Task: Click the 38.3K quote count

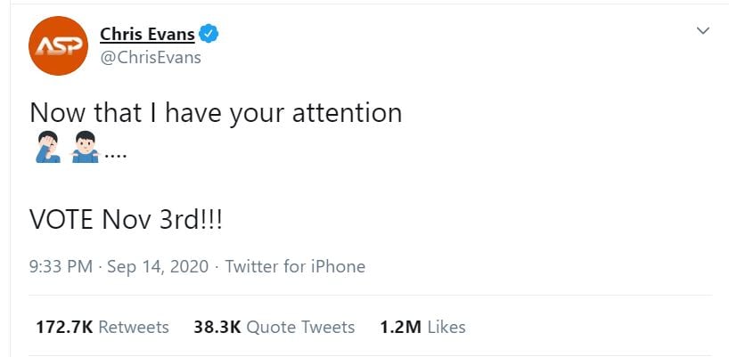Action: [217, 328]
